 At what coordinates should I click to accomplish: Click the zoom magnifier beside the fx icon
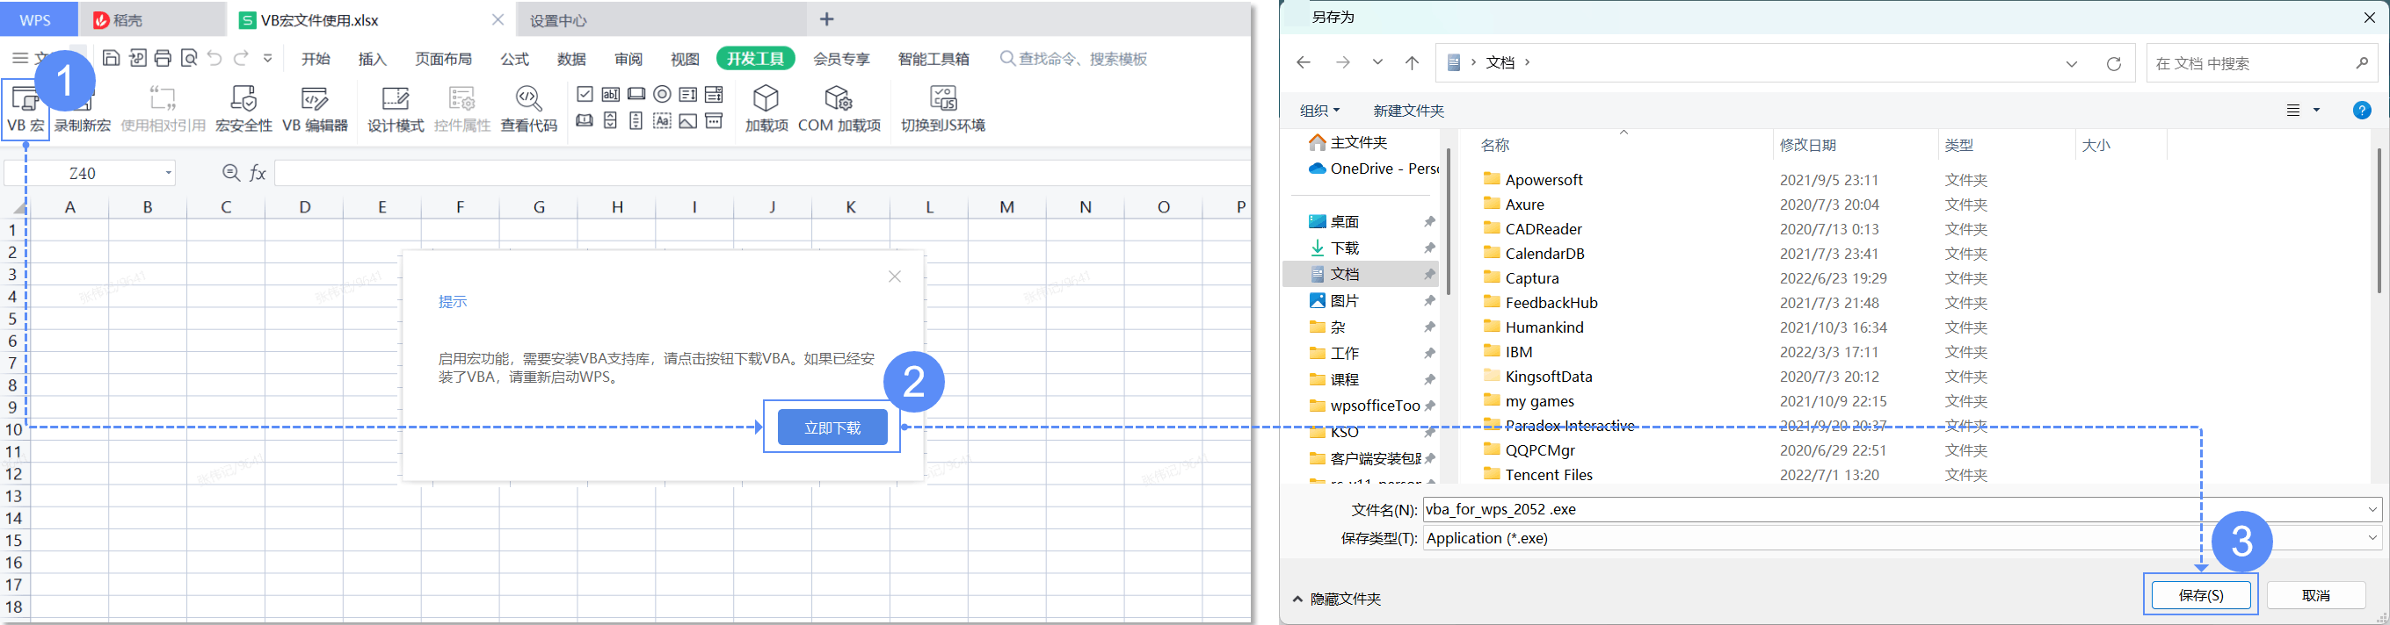pos(231,173)
